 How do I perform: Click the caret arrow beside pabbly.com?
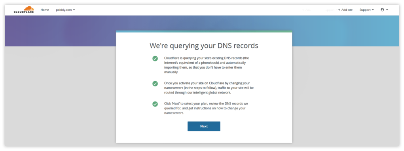click(x=74, y=10)
